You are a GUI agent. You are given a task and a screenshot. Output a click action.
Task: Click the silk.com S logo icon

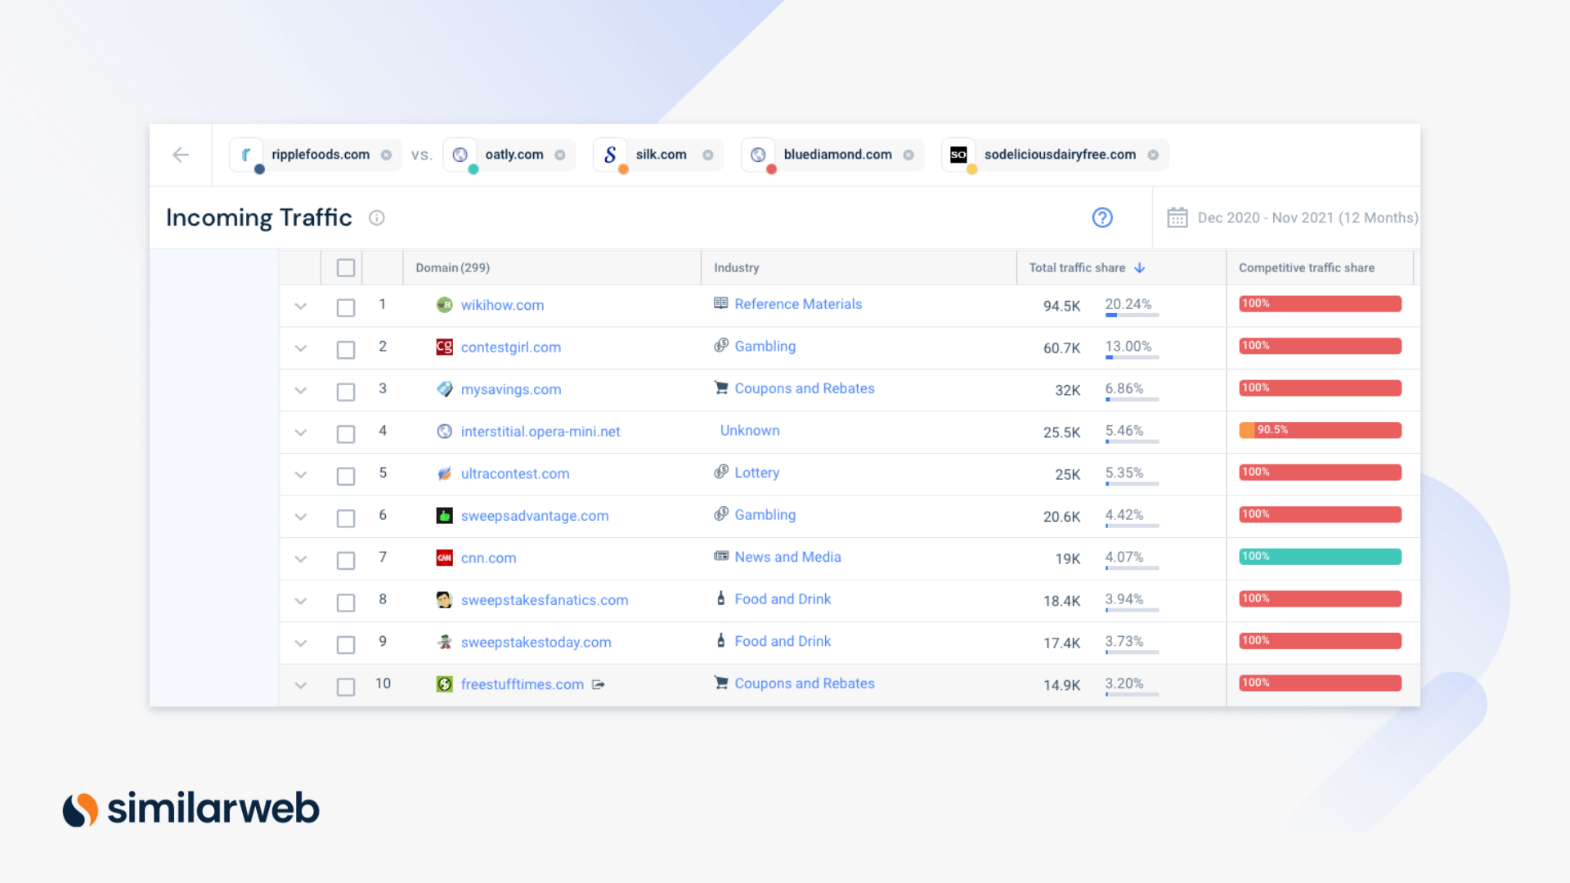click(x=610, y=155)
